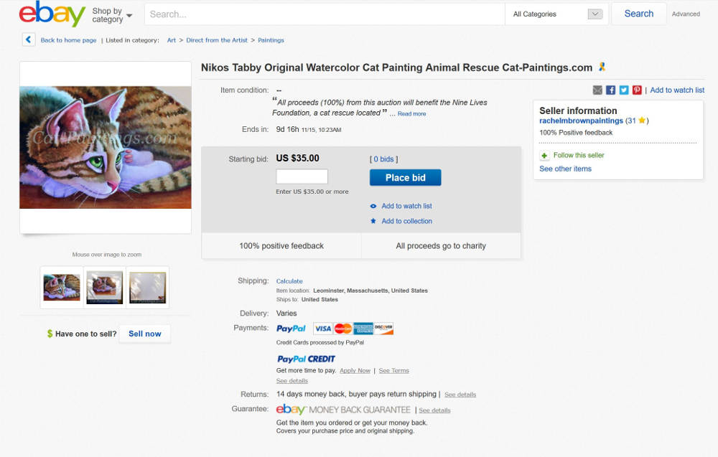Image resolution: width=718 pixels, height=457 pixels.
Task: Expand the Read more seller description
Action: point(408,113)
